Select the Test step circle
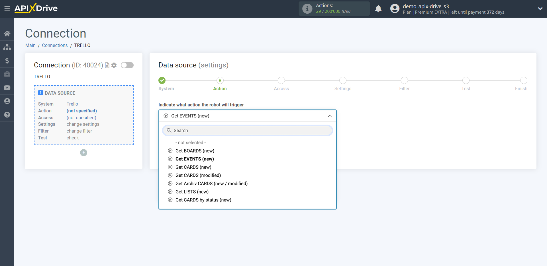547x266 pixels. click(x=466, y=81)
